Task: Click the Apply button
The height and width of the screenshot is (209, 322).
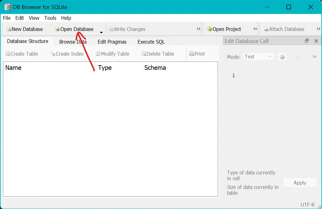Action: coord(300,183)
